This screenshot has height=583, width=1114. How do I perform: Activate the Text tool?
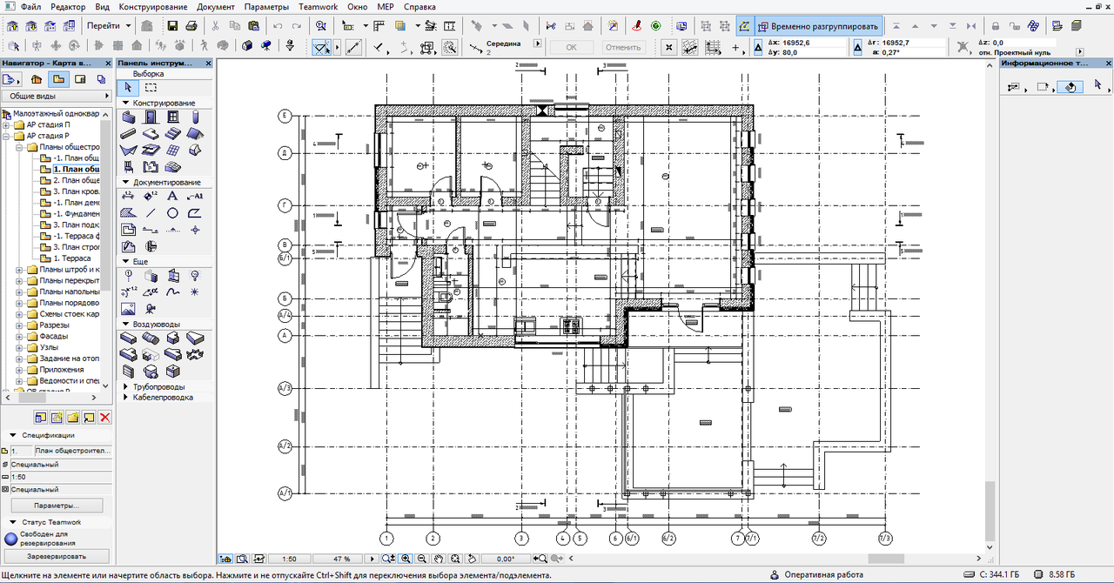click(173, 197)
